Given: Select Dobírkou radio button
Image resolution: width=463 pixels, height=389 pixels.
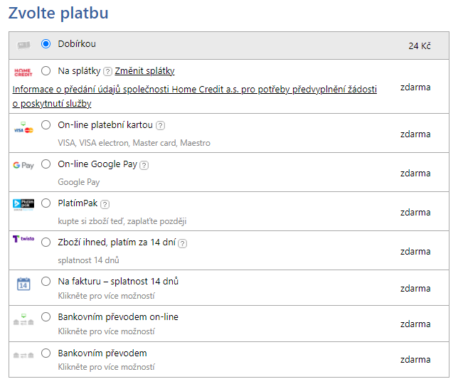Looking at the screenshot, I should pos(46,44).
